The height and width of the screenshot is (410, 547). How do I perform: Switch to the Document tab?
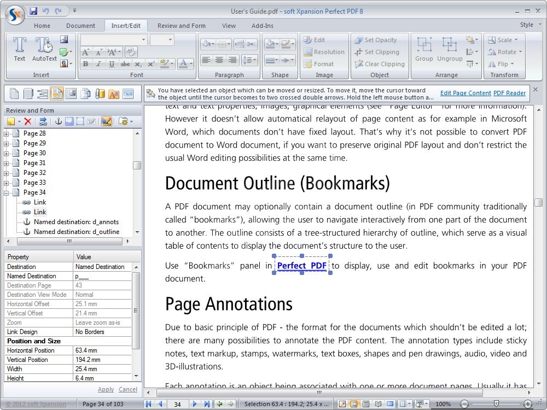pos(80,26)
